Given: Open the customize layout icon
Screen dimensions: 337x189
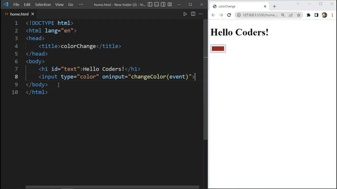Looking at the screenshot, I should (x=170, y=5).
